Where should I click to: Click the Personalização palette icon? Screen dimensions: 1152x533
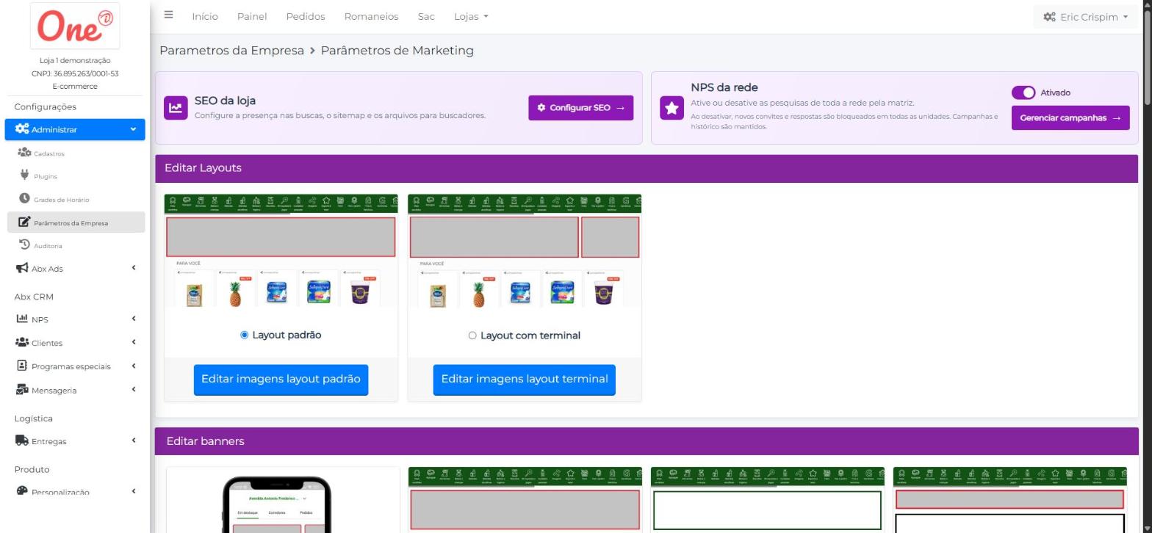(x=22, y=491)
